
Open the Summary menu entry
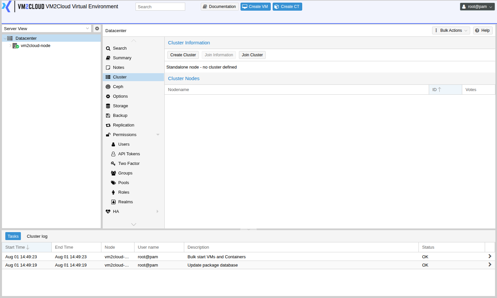(133, 58)
